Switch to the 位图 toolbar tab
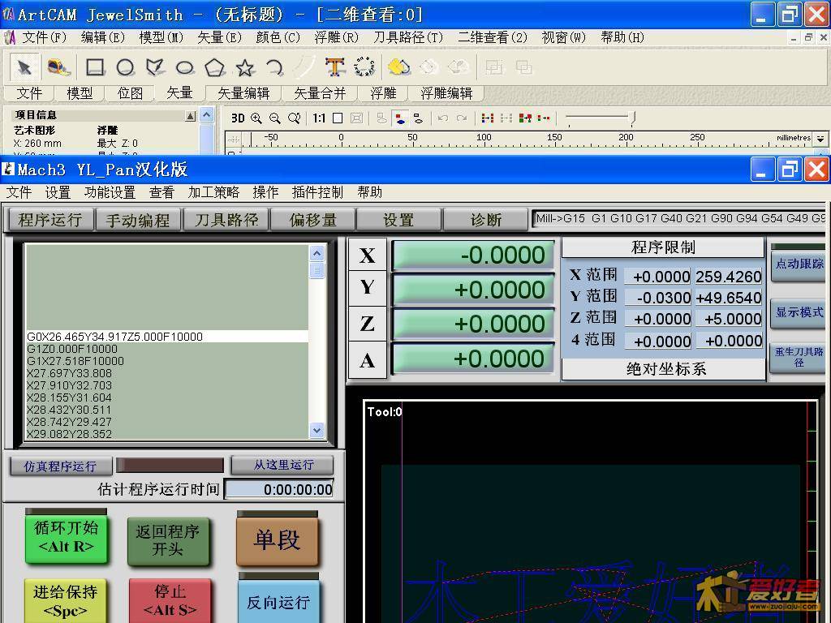Viewport: 831px width, 623px height. point(130,93)
